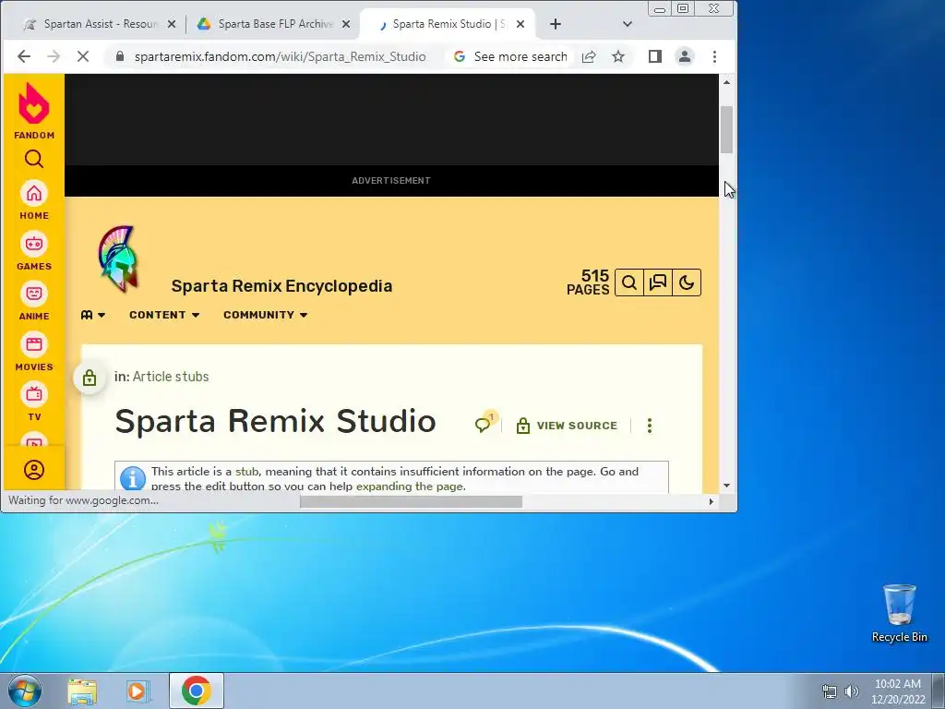The image size is (945, 709).
Task: Click the page protection lock icon
Action: coord(90,378)
